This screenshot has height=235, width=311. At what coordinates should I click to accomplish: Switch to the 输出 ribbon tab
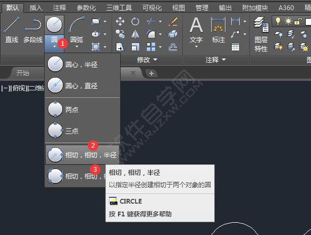[225, 8]
